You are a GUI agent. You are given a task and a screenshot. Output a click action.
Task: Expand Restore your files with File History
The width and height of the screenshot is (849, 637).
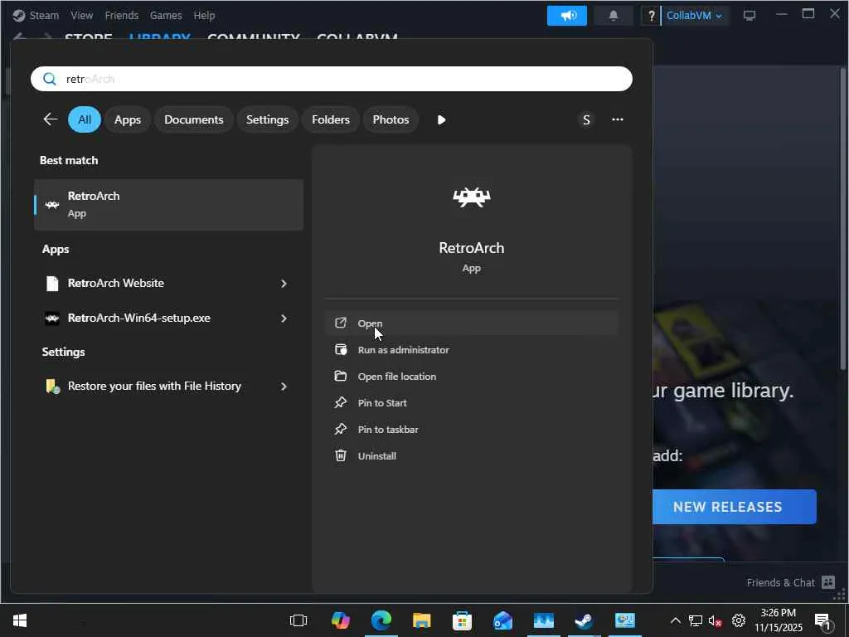coord(284,387)
